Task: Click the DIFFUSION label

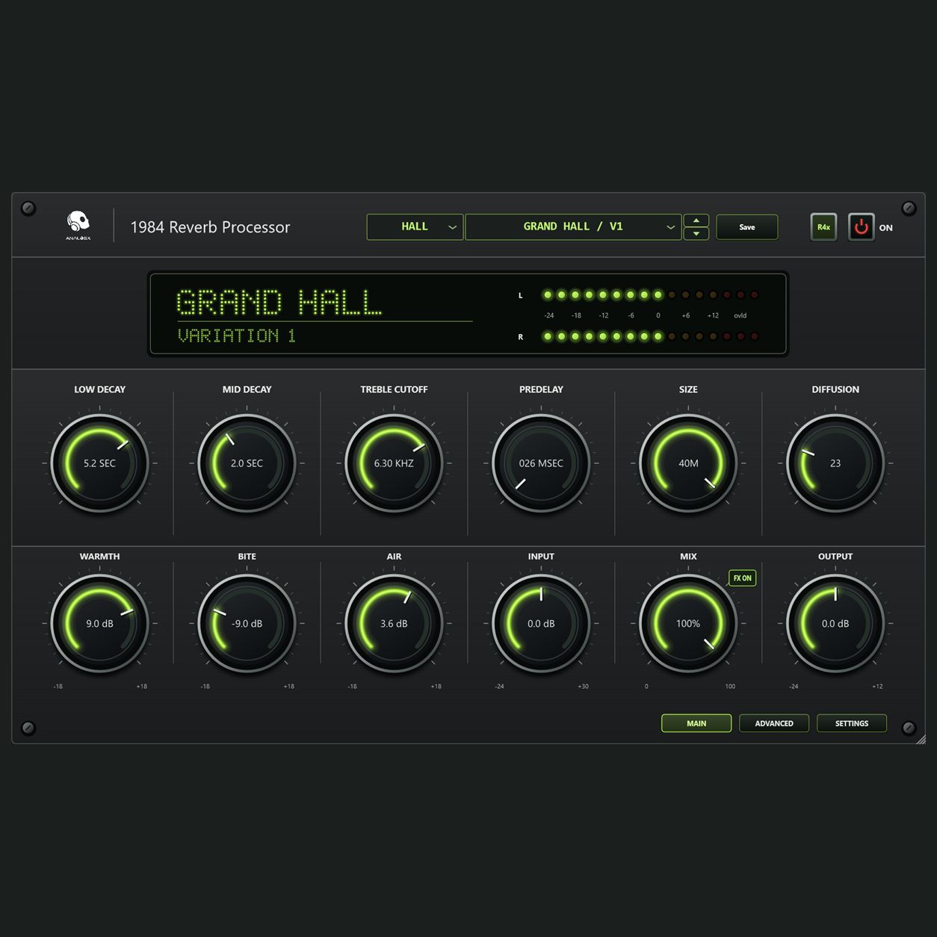Action: tap(835, 389)
